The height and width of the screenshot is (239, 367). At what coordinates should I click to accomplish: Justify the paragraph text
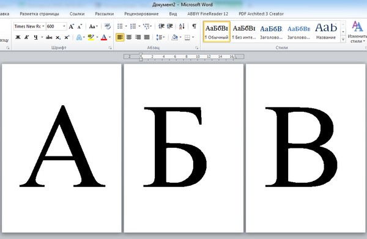[x=147, y=37]
